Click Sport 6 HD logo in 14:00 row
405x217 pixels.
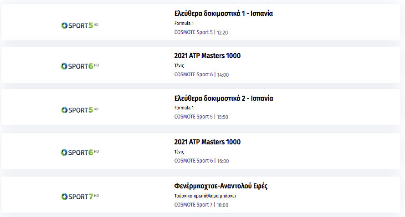tap(80, 66)
